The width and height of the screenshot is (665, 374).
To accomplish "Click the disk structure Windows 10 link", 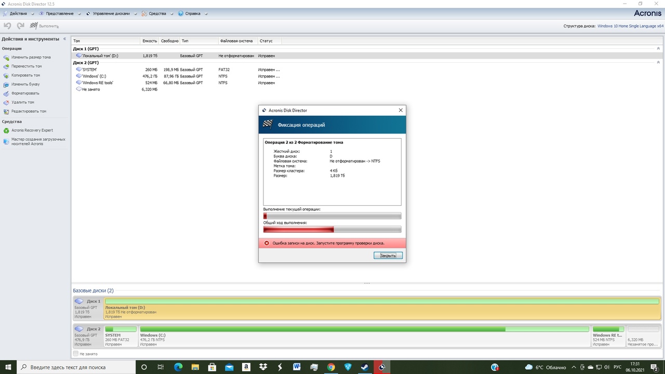I will 630,26.
